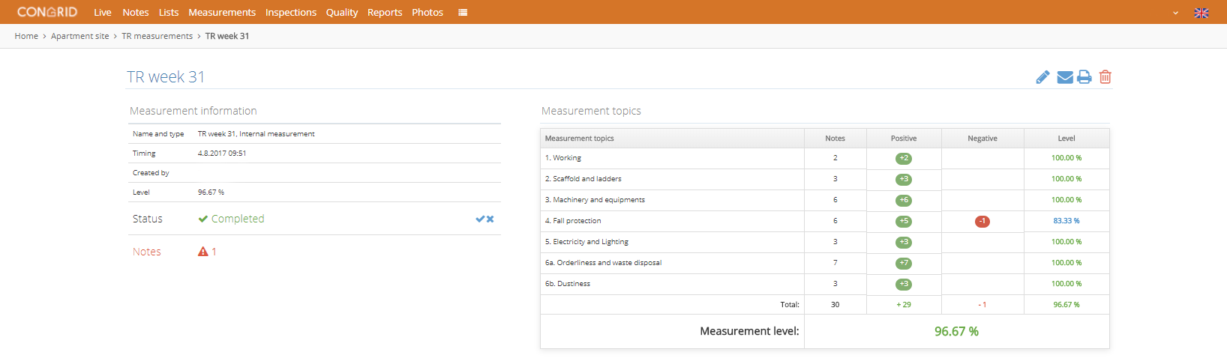
Task: Edit the measurement with the pencil icon
Action: click(1042, 77)
